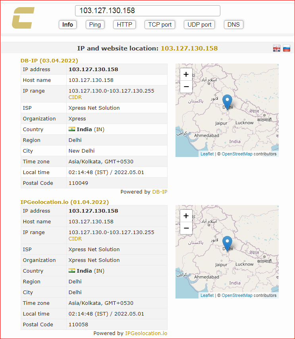Click the 'New Delhi' city value
The image size is (295, 339).
[x=81, y=151]
